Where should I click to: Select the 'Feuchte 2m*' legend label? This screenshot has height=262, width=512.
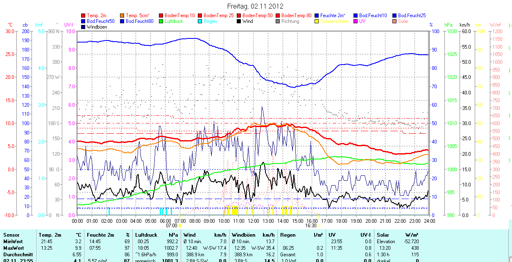coord(333,16)
